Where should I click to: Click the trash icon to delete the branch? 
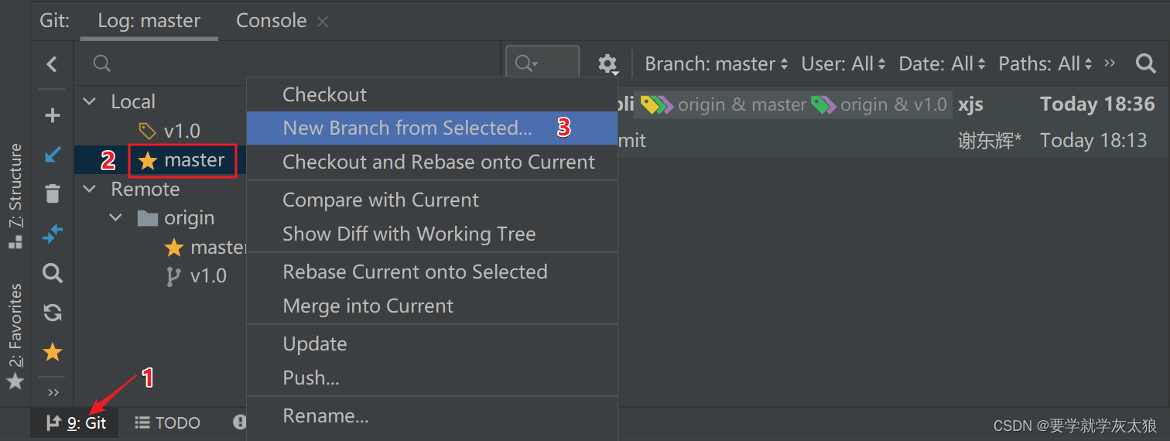[x=52, y=193]
